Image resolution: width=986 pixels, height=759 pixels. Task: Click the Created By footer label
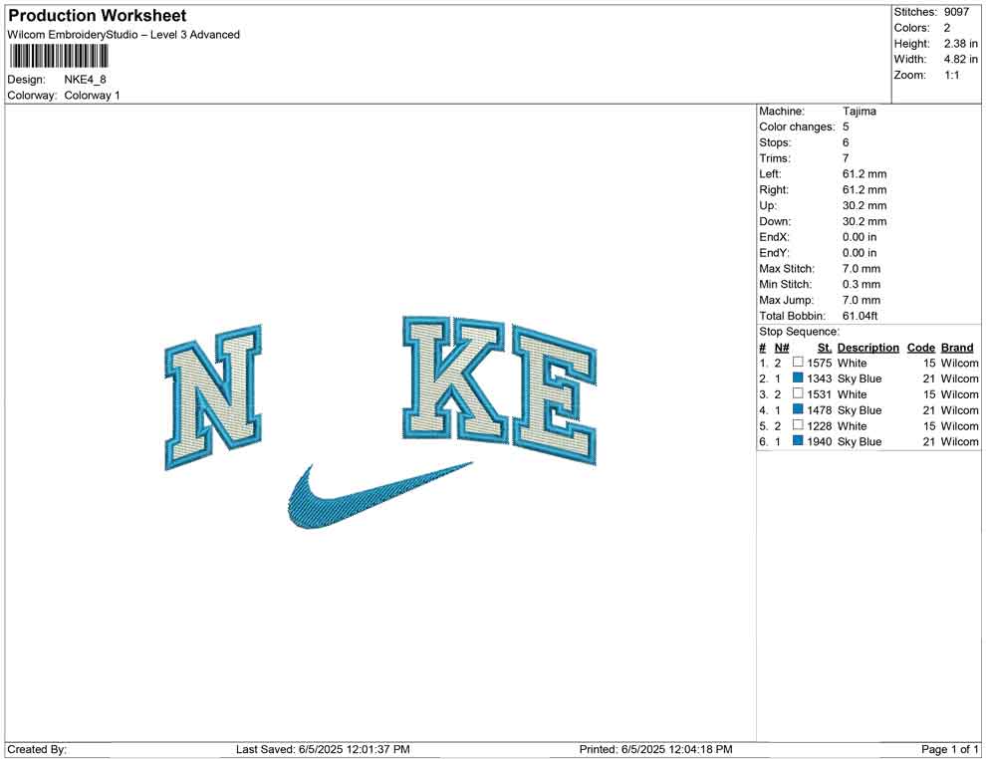pyautogui.click(x=37, y=749)
